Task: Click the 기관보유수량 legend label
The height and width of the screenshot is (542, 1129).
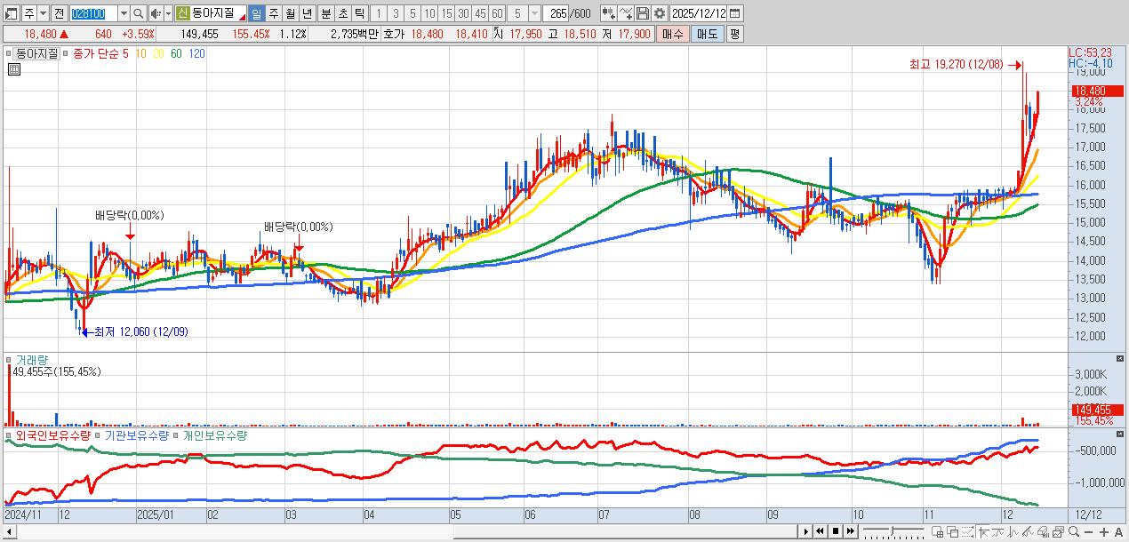Action: pos(137,436)
